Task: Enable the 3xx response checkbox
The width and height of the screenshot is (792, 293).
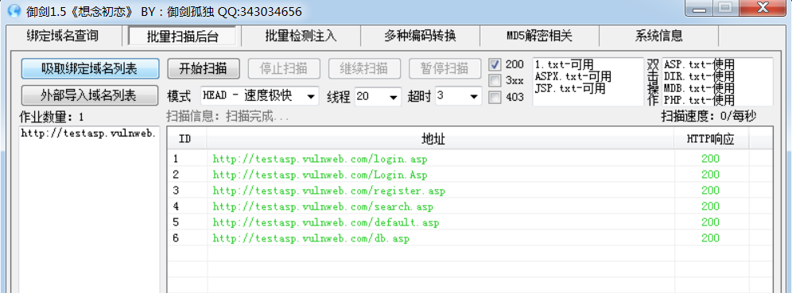Action: click(495, 80)
